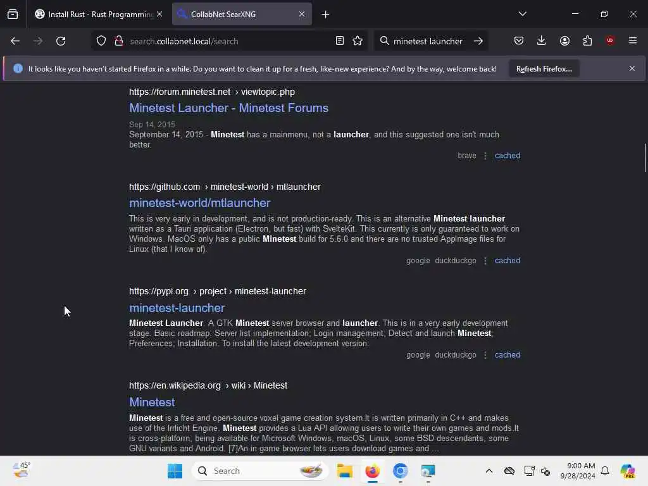
Task: View site security padlock information
Action: click(119, 41)
